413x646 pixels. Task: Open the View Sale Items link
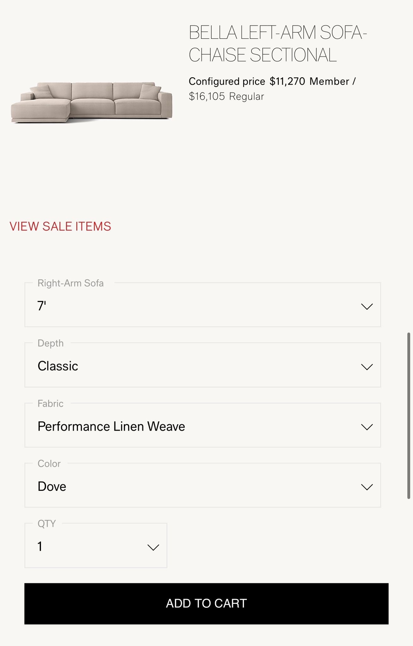(x=60, y=226)
